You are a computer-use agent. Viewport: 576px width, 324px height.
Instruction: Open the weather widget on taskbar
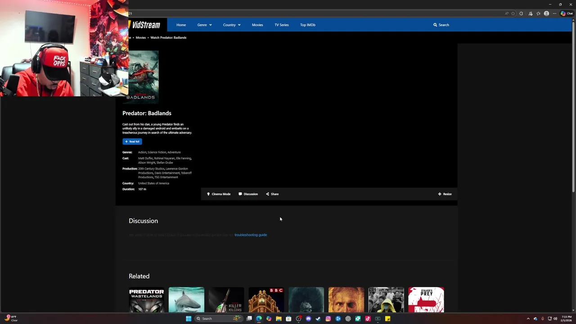point(11,319)
